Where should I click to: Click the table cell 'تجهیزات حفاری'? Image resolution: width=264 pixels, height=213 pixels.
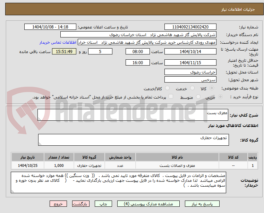pos(89,166)
